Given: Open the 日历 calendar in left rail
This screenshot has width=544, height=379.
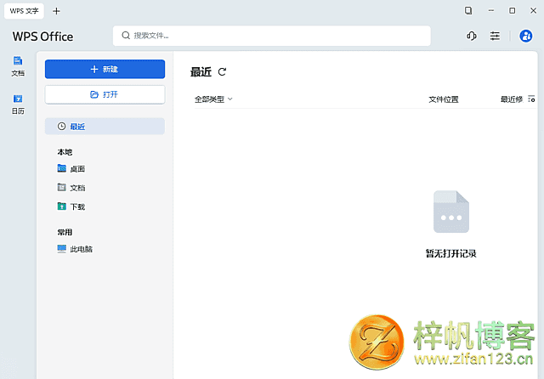Looking at the screenshot, I should 18,104.
